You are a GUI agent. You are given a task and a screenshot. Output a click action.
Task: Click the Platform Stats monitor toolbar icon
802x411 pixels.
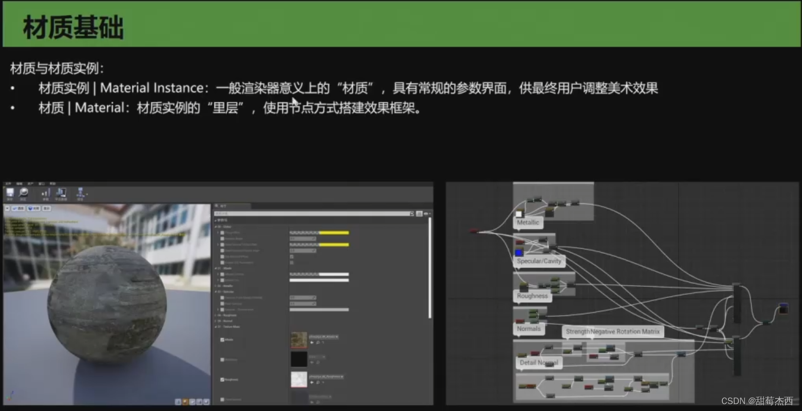(x=61, y=192)
